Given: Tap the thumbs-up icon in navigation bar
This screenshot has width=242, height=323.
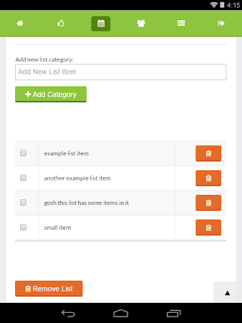Looking at the screenshot, I should (60, 23).
